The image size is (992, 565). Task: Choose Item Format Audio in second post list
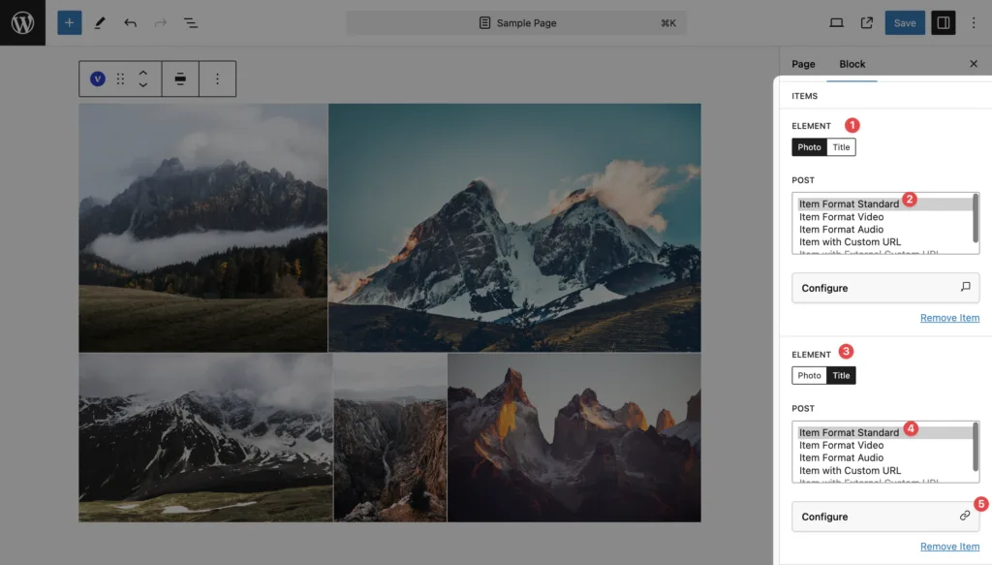click(884, 457)
